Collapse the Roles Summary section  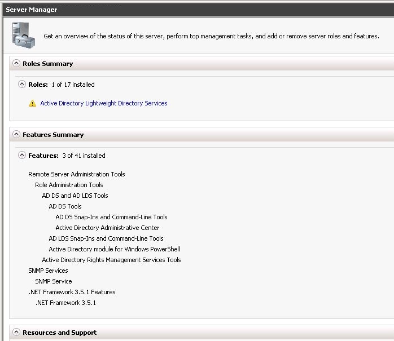pyautogui.click(x=16, y=63)
